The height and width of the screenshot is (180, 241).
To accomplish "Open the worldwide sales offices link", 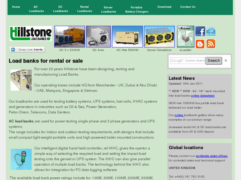I will pyautogui.click(x=211, y=156).
